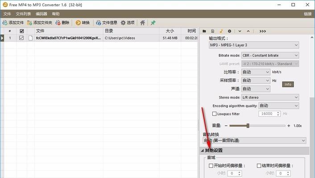This screenshot has height=178, width=315.
Task: Click the Lowpass filter 16000 Hz field
Action: coord(267,114)
